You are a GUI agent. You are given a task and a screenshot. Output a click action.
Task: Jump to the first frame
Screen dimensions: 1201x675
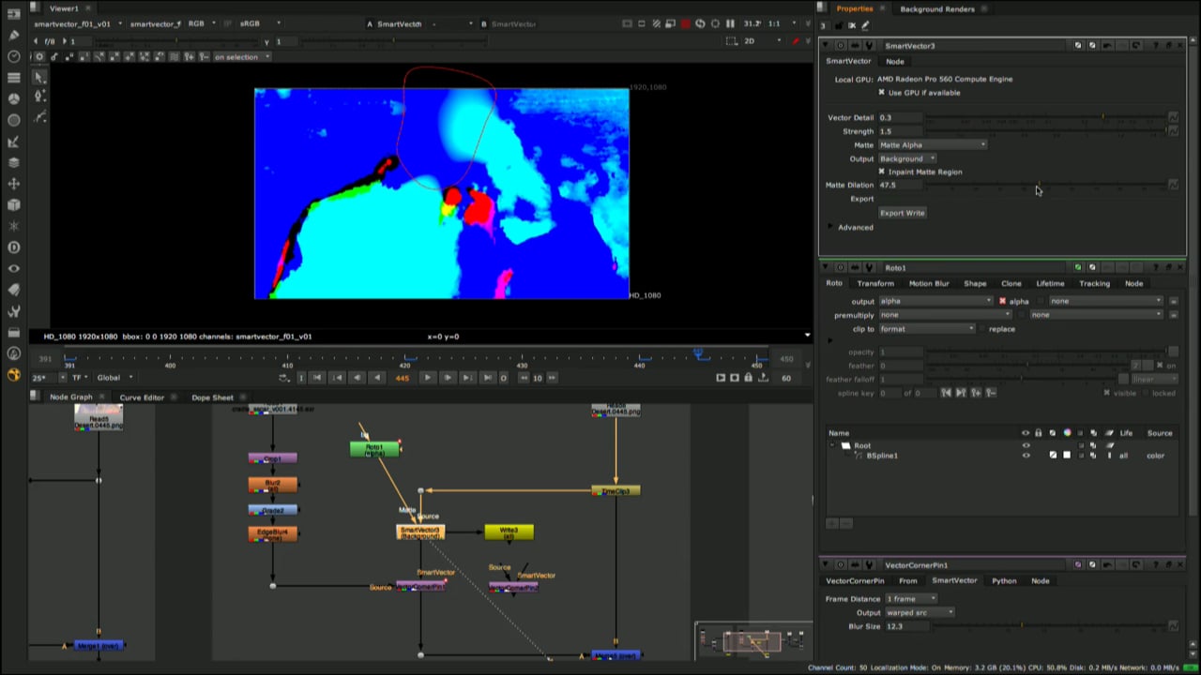[316, 378]
